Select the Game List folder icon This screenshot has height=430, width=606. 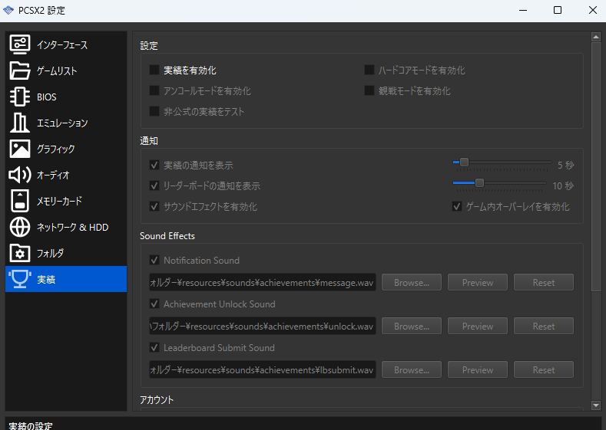pyautogui.click(x=20, y=71)
